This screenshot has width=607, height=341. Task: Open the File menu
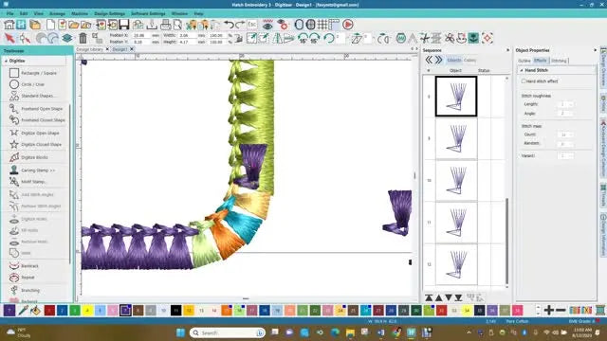[x=9, y=14]
